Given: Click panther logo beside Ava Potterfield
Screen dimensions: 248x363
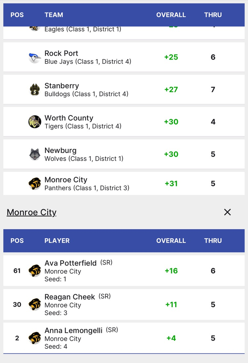Looking at the screenshot, I should (x=35, y=271).
